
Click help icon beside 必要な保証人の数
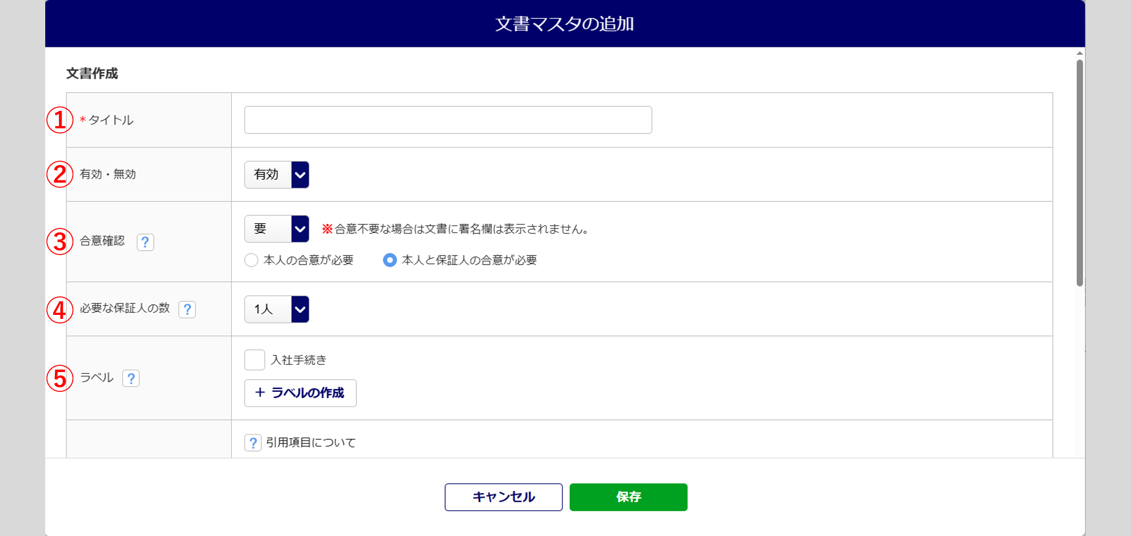coord(187,309)
